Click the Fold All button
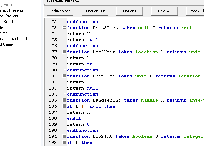204x146 pixels. coord(164,11)
